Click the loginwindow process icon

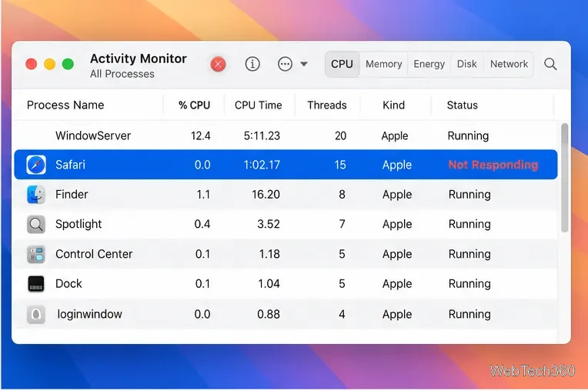[36, 314]
